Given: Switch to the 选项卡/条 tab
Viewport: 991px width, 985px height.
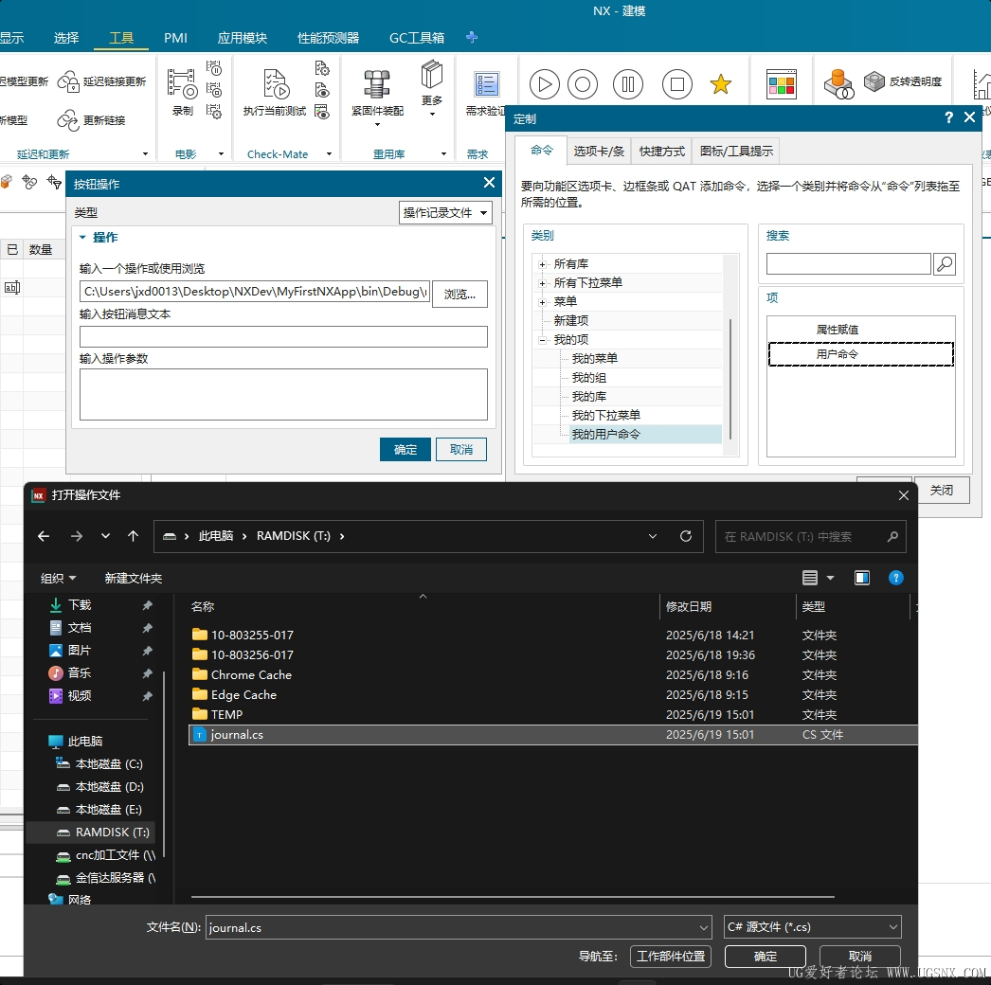Looking at the screenshot, I should (599, 151).
